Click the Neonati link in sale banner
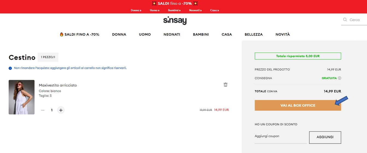This screenshot has height=153, width=367. [195, 10]
